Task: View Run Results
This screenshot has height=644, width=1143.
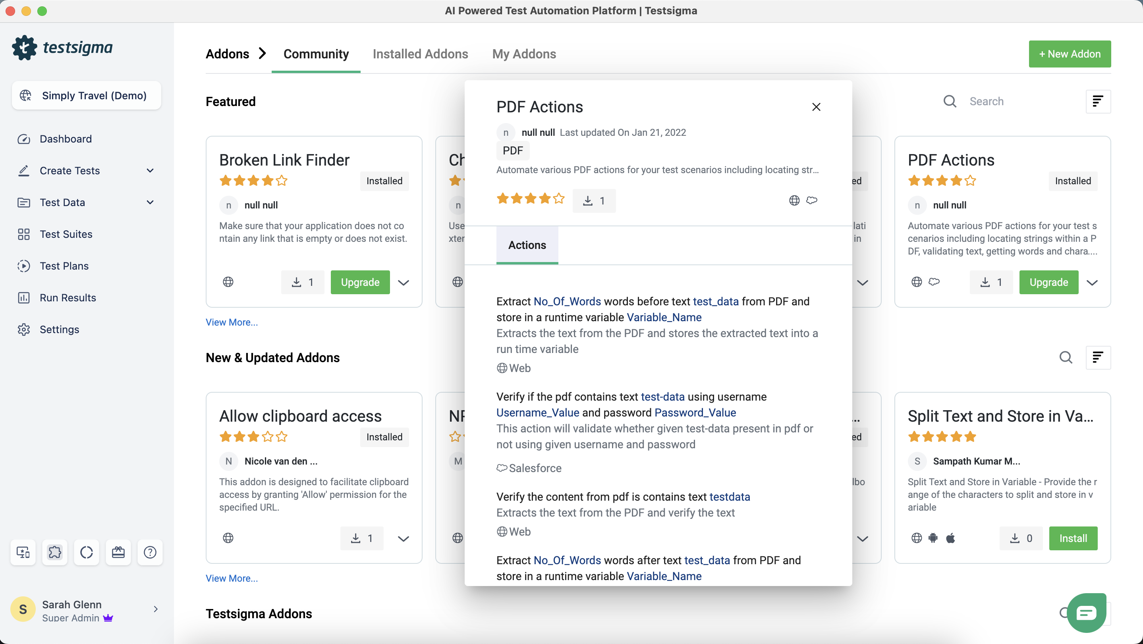Action: coord(68,298)
